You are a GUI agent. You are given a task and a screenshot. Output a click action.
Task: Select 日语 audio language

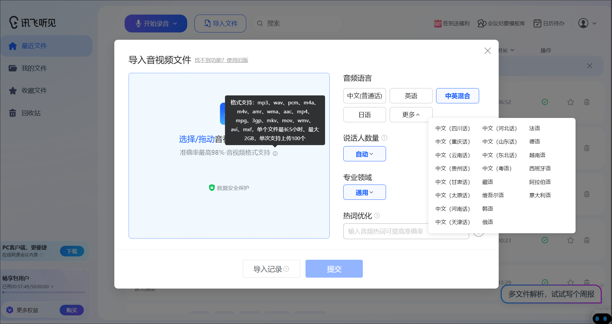(x=364, y=115)
